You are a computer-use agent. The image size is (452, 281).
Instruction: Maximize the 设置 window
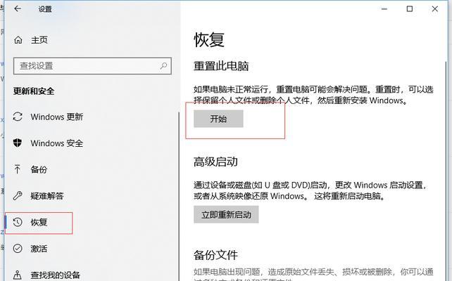409,9
